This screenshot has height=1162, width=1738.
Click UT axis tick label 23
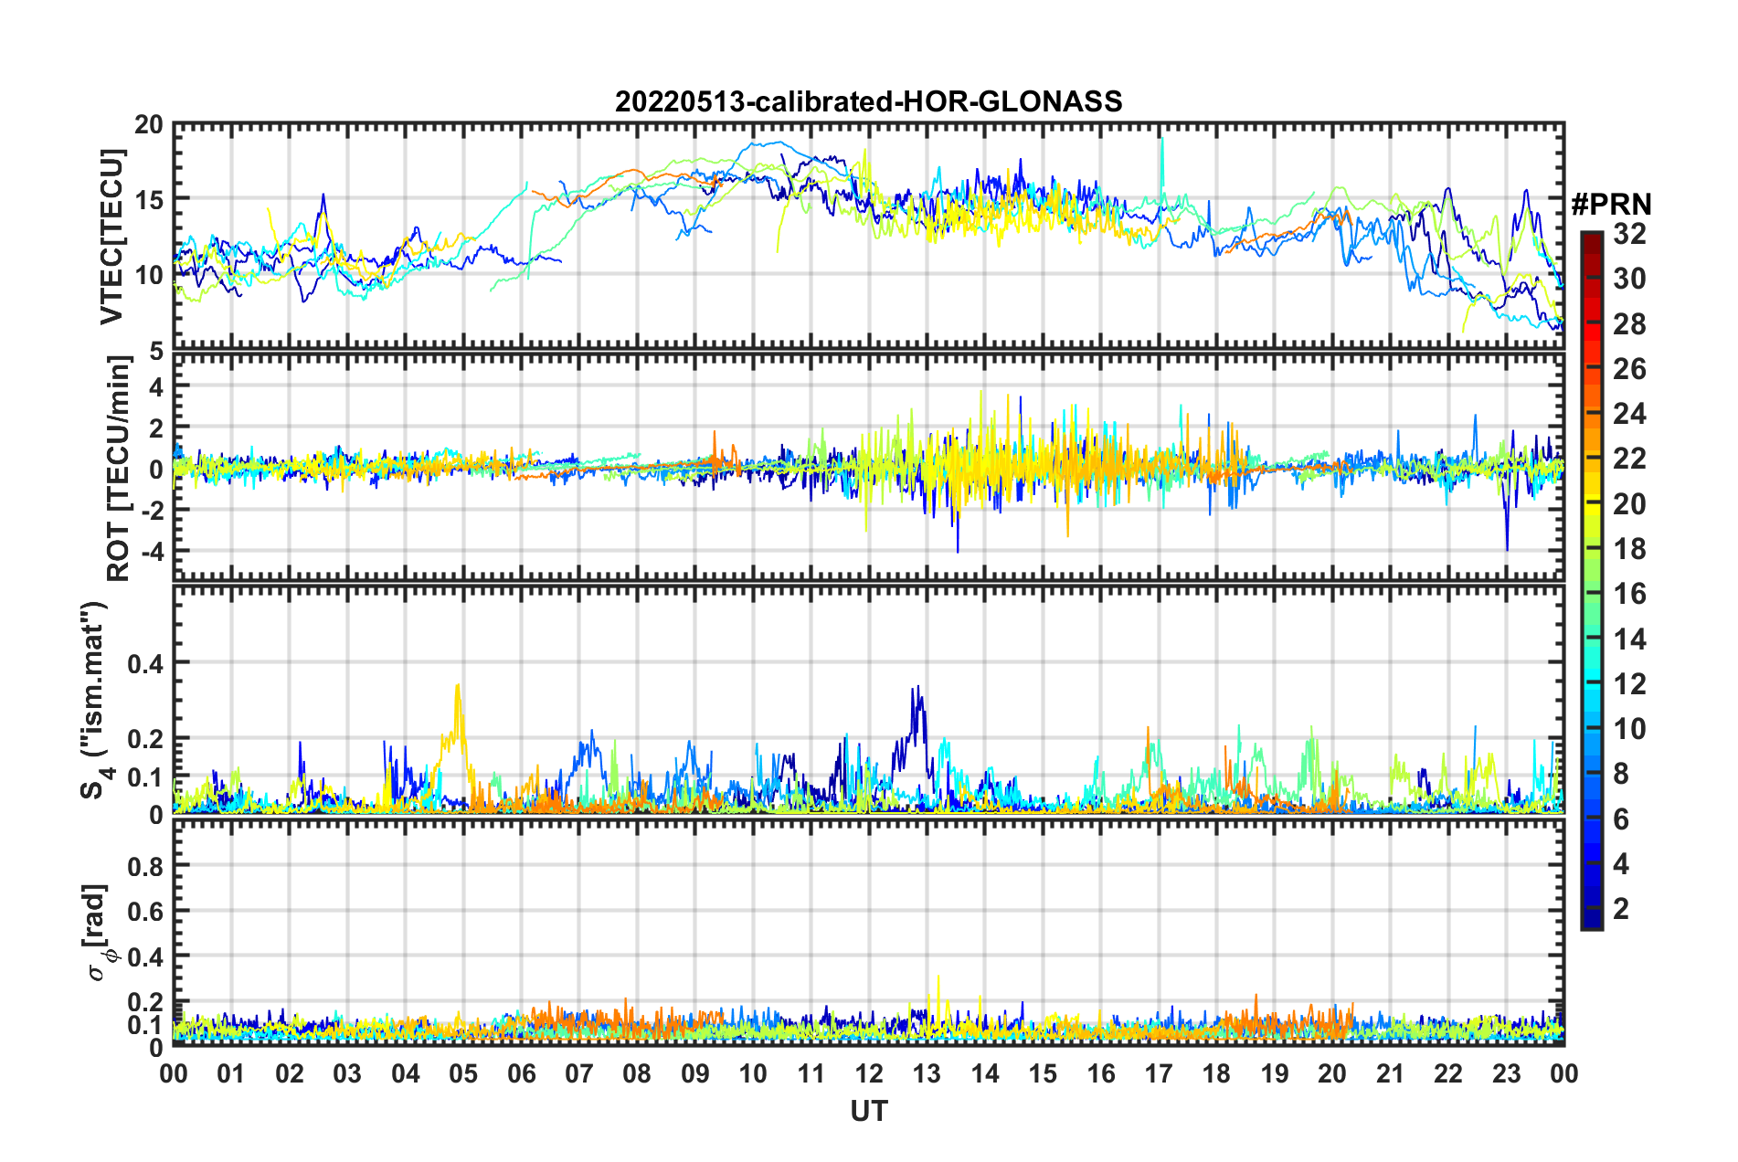coord(1507,1073)
